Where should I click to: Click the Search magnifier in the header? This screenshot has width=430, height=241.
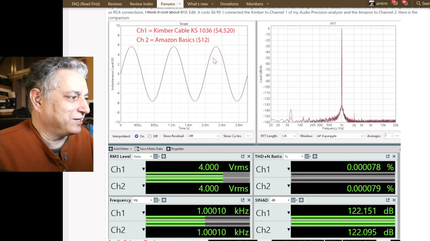pyautogui.click(x=418, y=3)
